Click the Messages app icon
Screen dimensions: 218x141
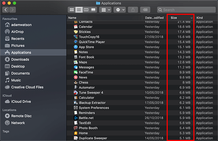tap(76, 67)
